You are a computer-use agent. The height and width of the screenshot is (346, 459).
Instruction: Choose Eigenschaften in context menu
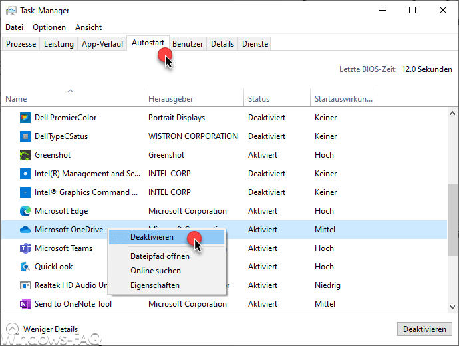coord(166,285)
